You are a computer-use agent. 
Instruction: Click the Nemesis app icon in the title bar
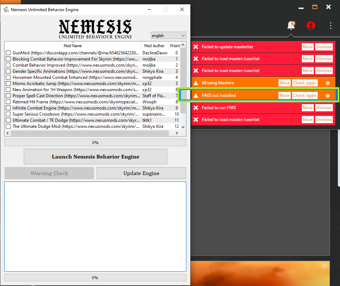(6, 10)
